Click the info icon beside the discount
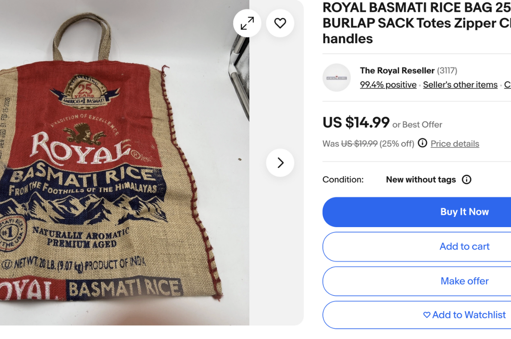511x339 pixels. (x=423, y=143)
